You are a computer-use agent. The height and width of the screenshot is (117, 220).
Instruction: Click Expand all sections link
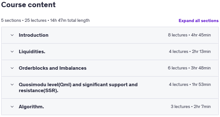coord(199,21)
